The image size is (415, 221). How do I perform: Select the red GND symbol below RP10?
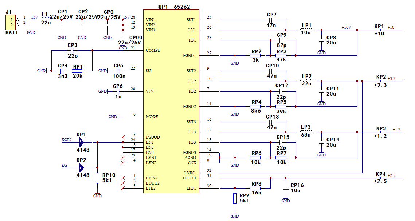pos(97,195)
